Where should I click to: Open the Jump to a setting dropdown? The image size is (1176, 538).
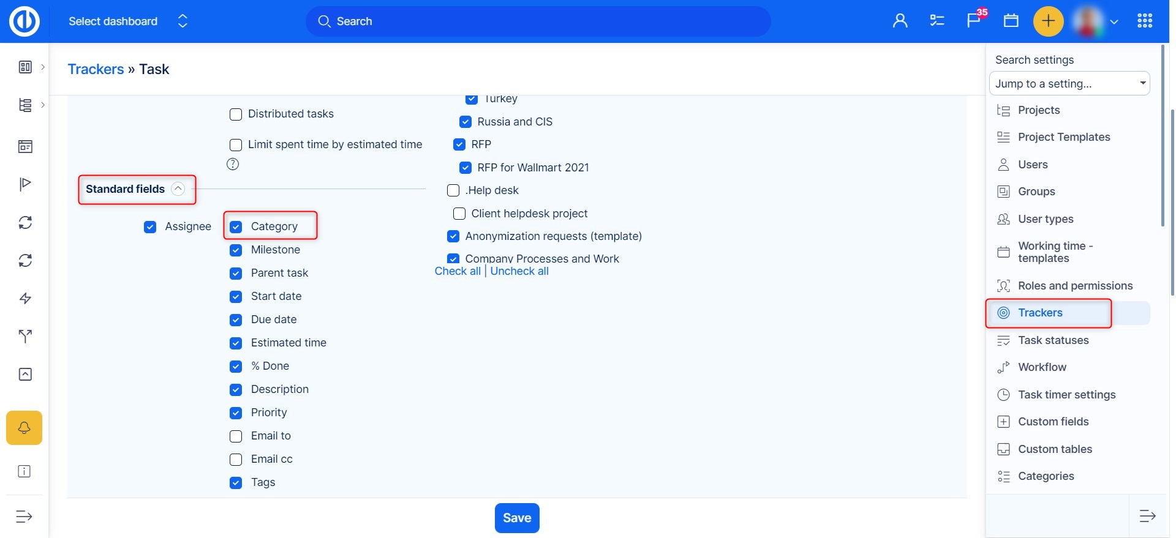(1069, 84)
